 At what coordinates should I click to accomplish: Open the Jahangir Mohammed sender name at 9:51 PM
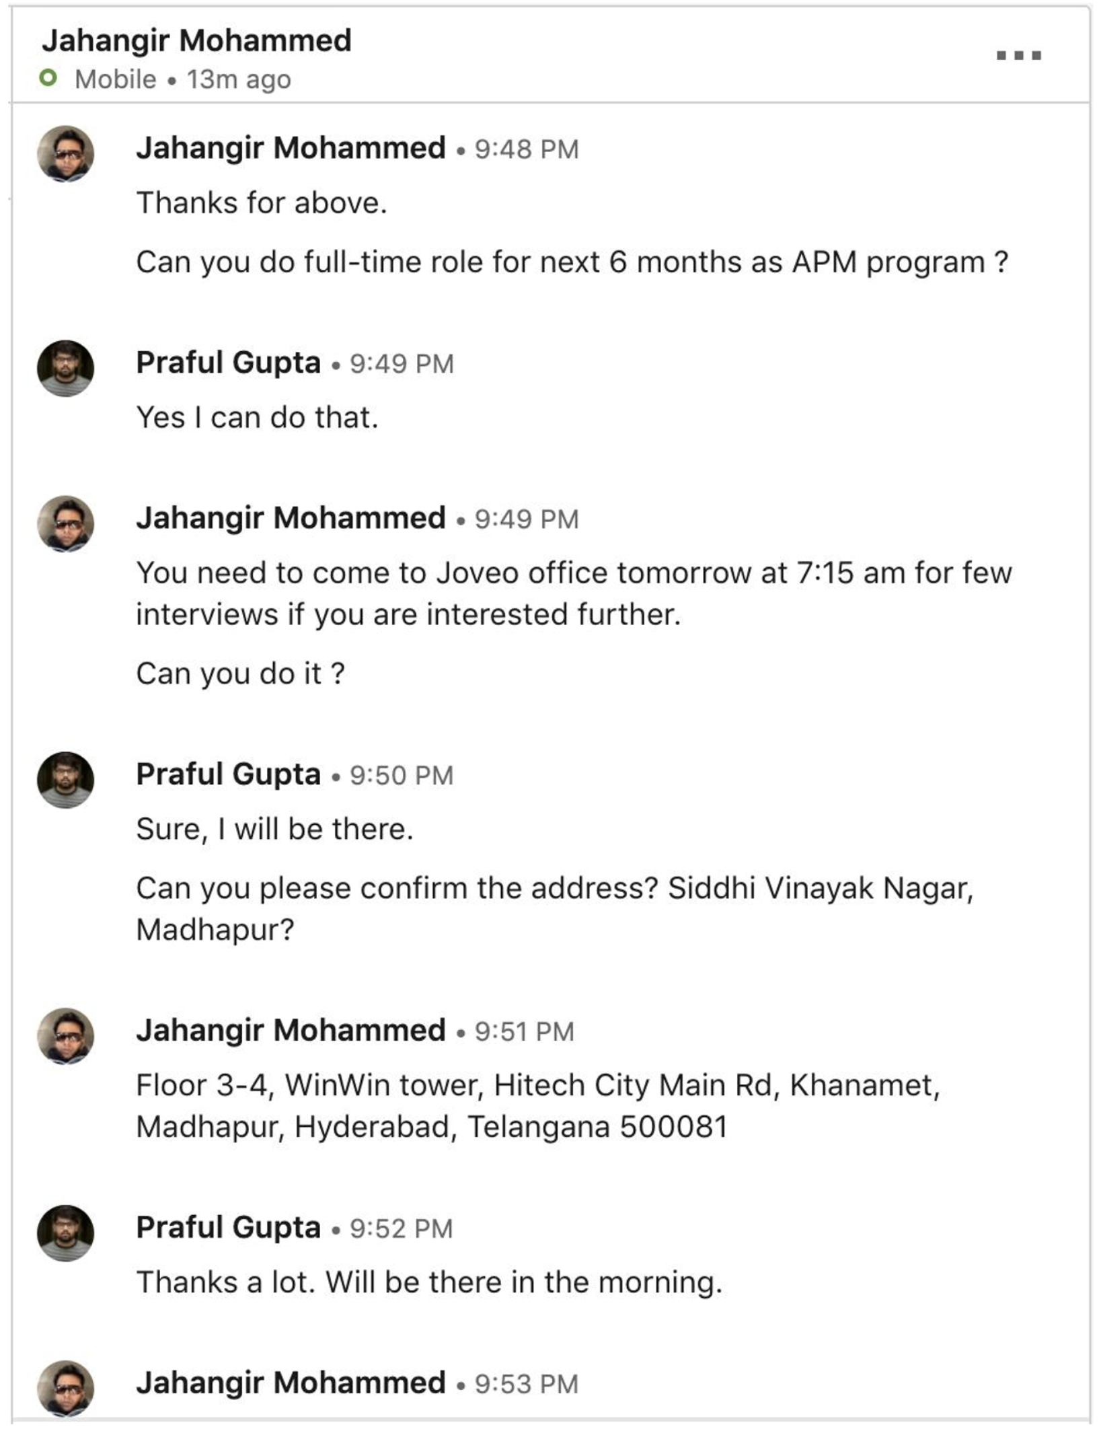291,1030
